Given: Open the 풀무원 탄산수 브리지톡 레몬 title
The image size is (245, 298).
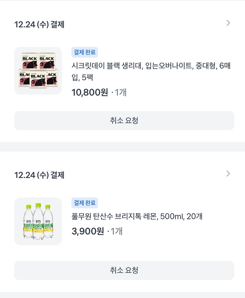Looking at the screenshot, I should 137,217.
